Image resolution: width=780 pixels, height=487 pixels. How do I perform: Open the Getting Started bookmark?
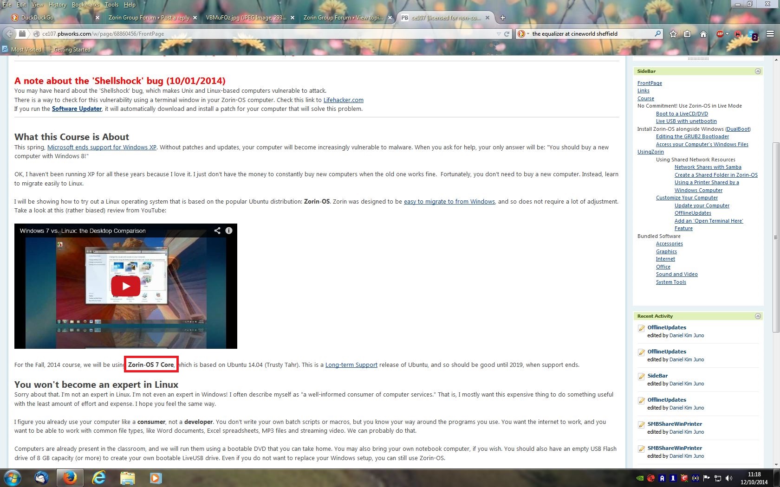[68, 50]
